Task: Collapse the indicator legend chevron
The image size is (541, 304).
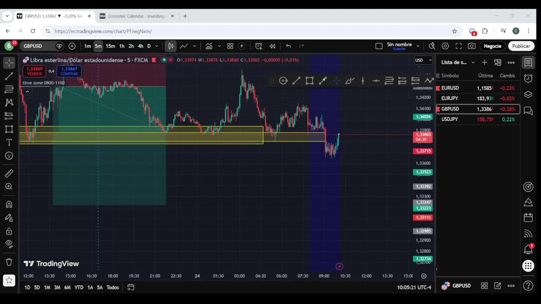Action: pos(27,92)
